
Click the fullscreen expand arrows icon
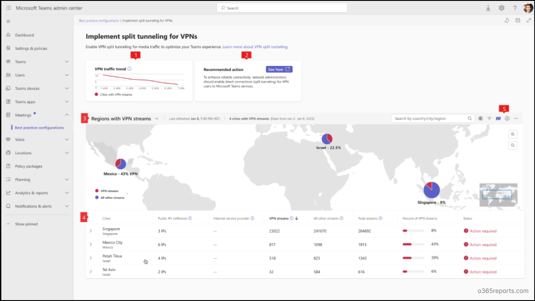[528, 20]
